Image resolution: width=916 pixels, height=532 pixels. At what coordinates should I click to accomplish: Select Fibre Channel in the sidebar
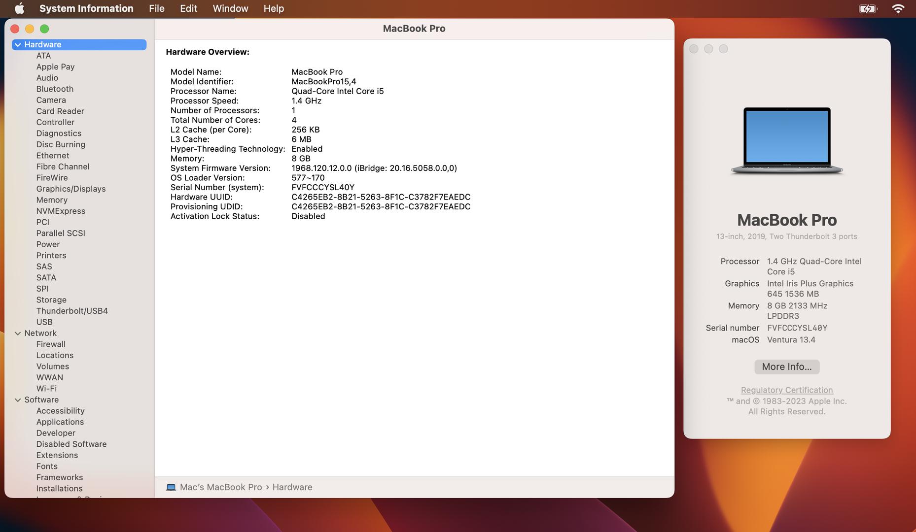63,166
